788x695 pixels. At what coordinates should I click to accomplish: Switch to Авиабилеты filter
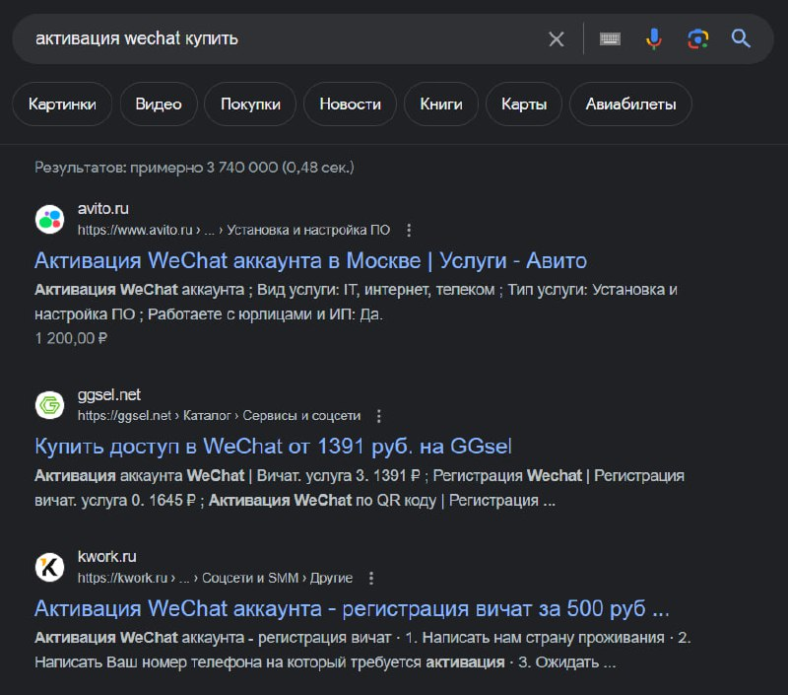pyautogui.click(x=630, y=104)
